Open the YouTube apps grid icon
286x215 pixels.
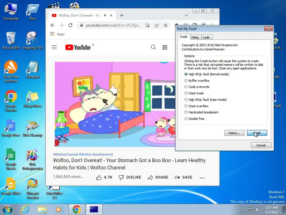(x=165, y=47)
